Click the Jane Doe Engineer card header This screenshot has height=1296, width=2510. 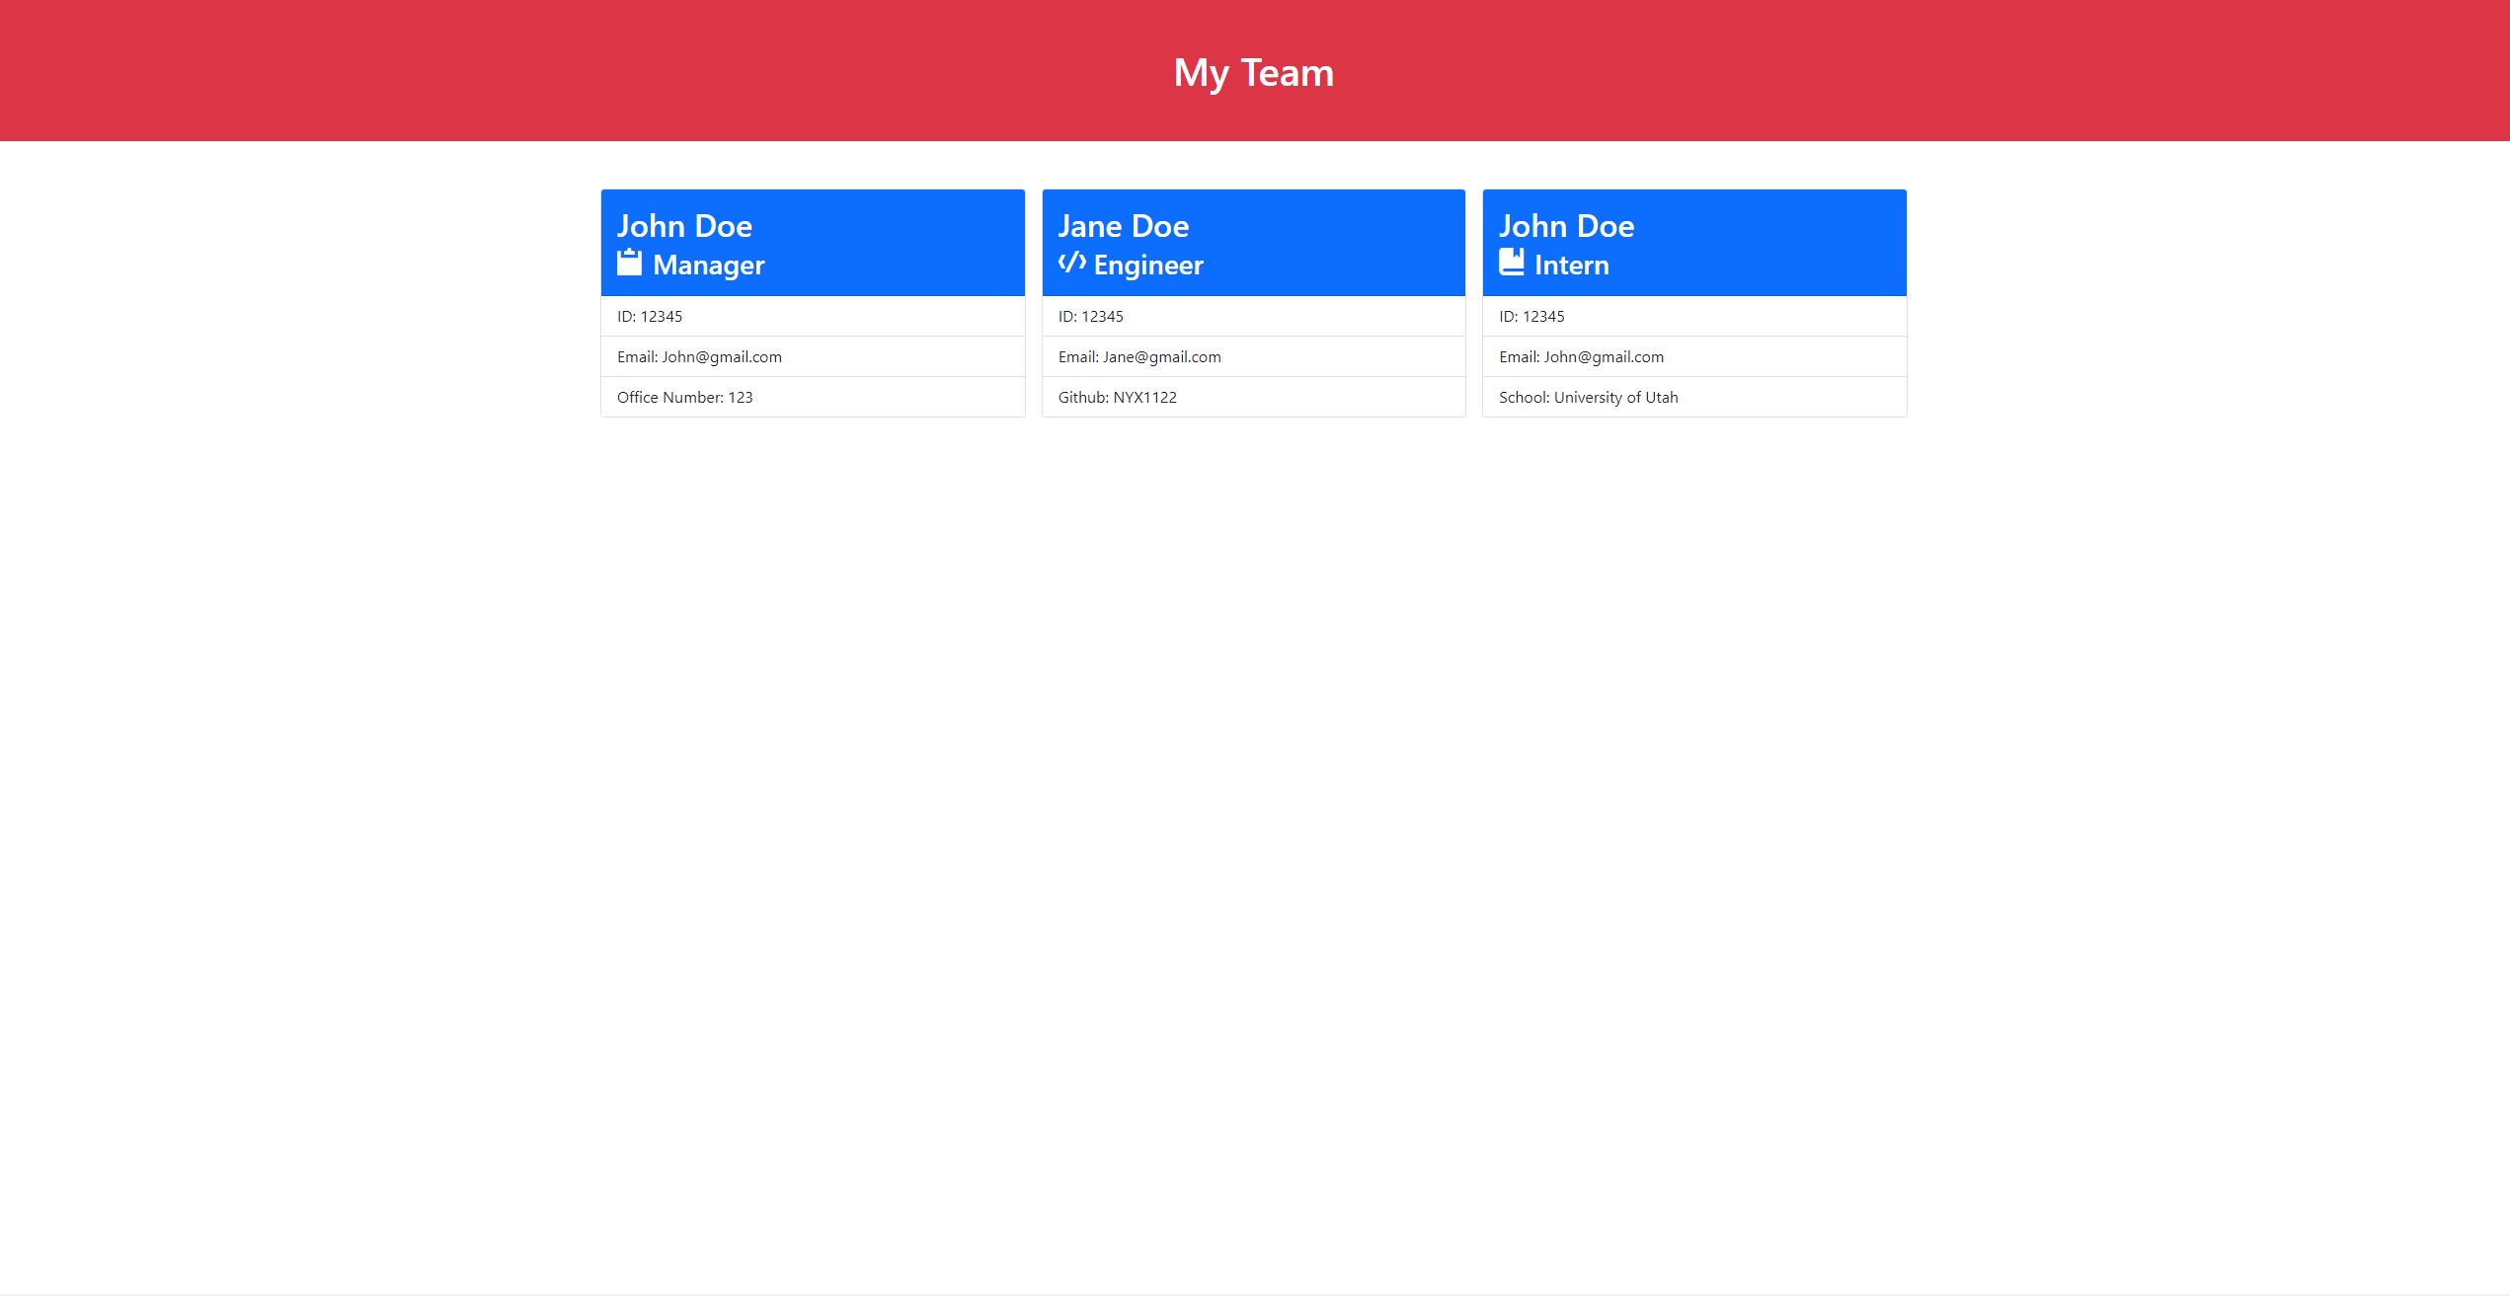(1253, 242)
